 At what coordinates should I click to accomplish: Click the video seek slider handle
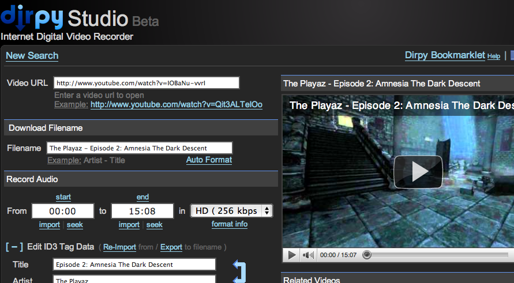tap(367, 255)
